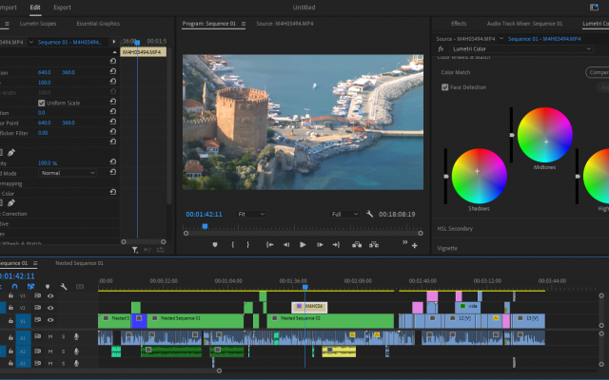The width and height of the screenshot is (609, 380).
Task: Enable voice-over record on track A1
Action: pyautogui.click(x=76, y=336)
